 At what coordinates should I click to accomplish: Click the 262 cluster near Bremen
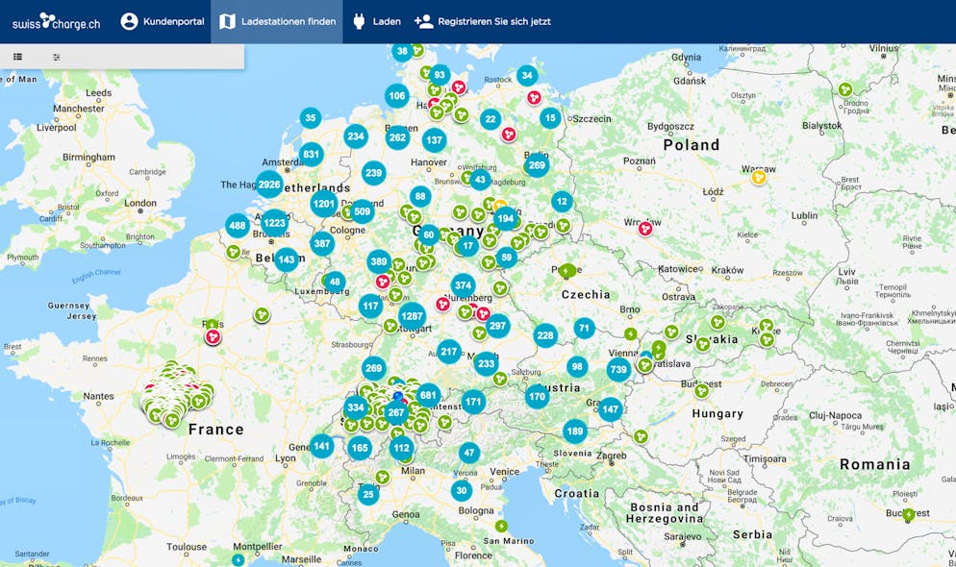tap(397, 137)
